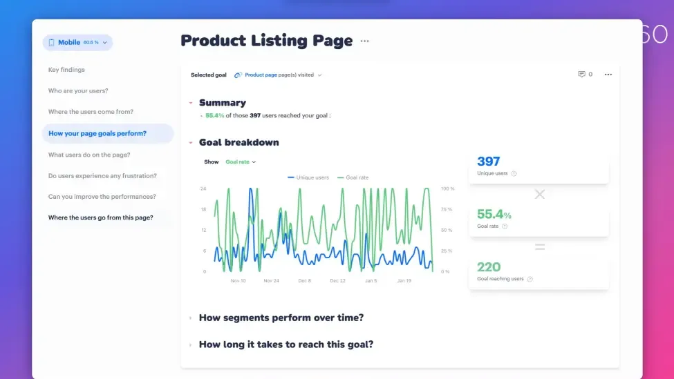Open Where the users go from this page?
The image size is (674, 379).
101,217
